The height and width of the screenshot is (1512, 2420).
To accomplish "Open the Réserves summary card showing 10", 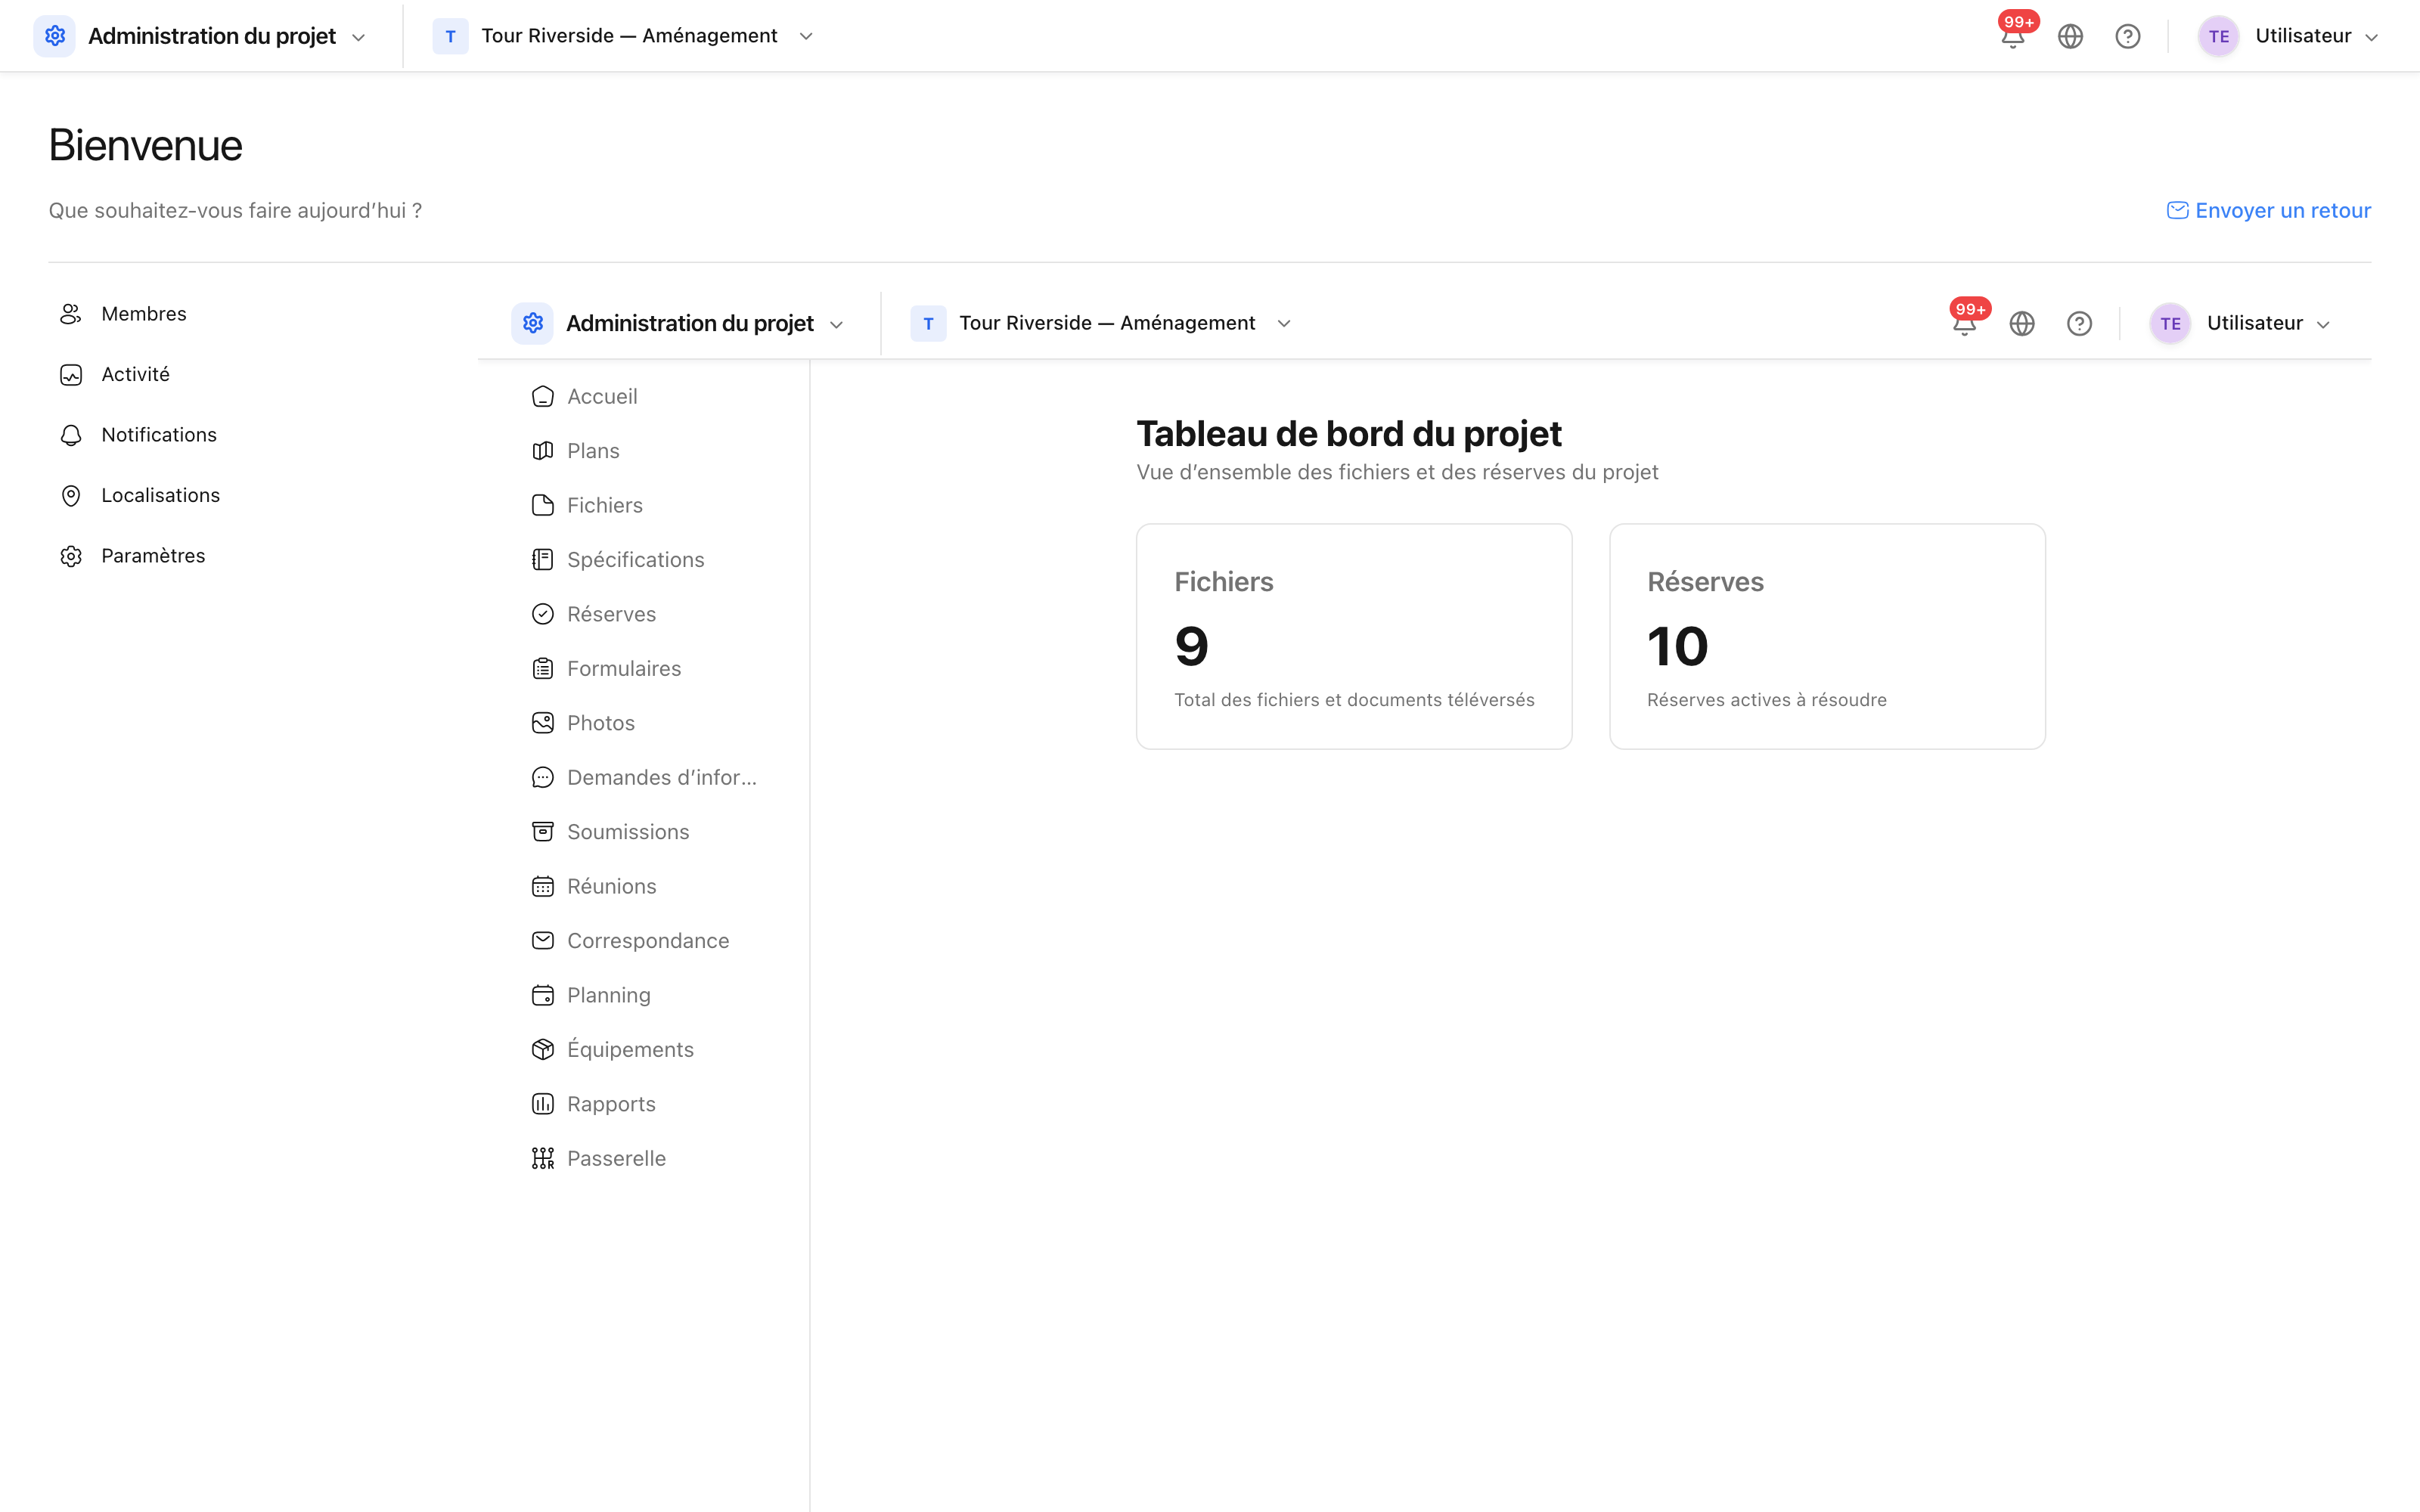I will [x=1827, y=637].
